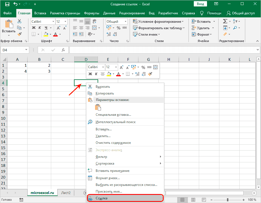Open the 'Формулы' ribbon tab
This screenshot has width=261, height=203.
point(91,13)
